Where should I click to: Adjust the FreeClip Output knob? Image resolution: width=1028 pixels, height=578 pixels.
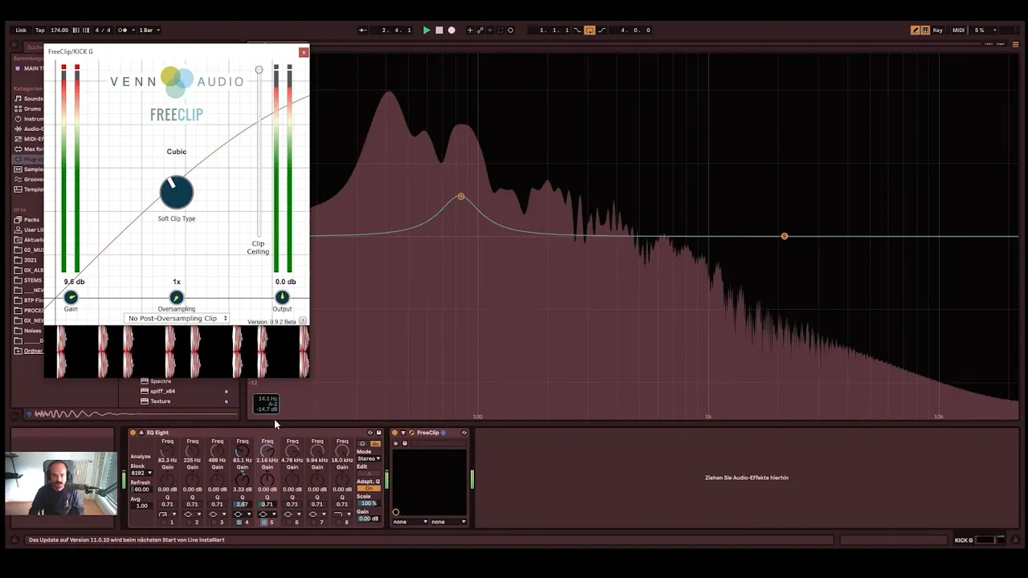[282, 298]
